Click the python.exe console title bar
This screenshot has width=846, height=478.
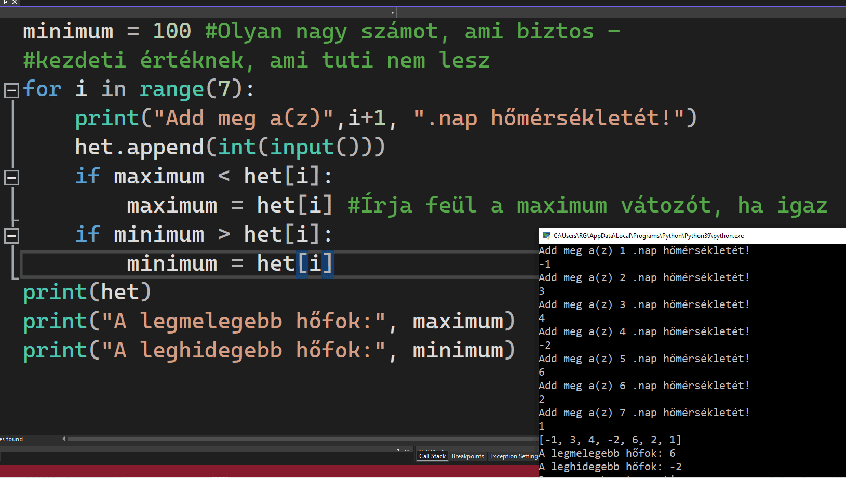[x=675, y=235]
